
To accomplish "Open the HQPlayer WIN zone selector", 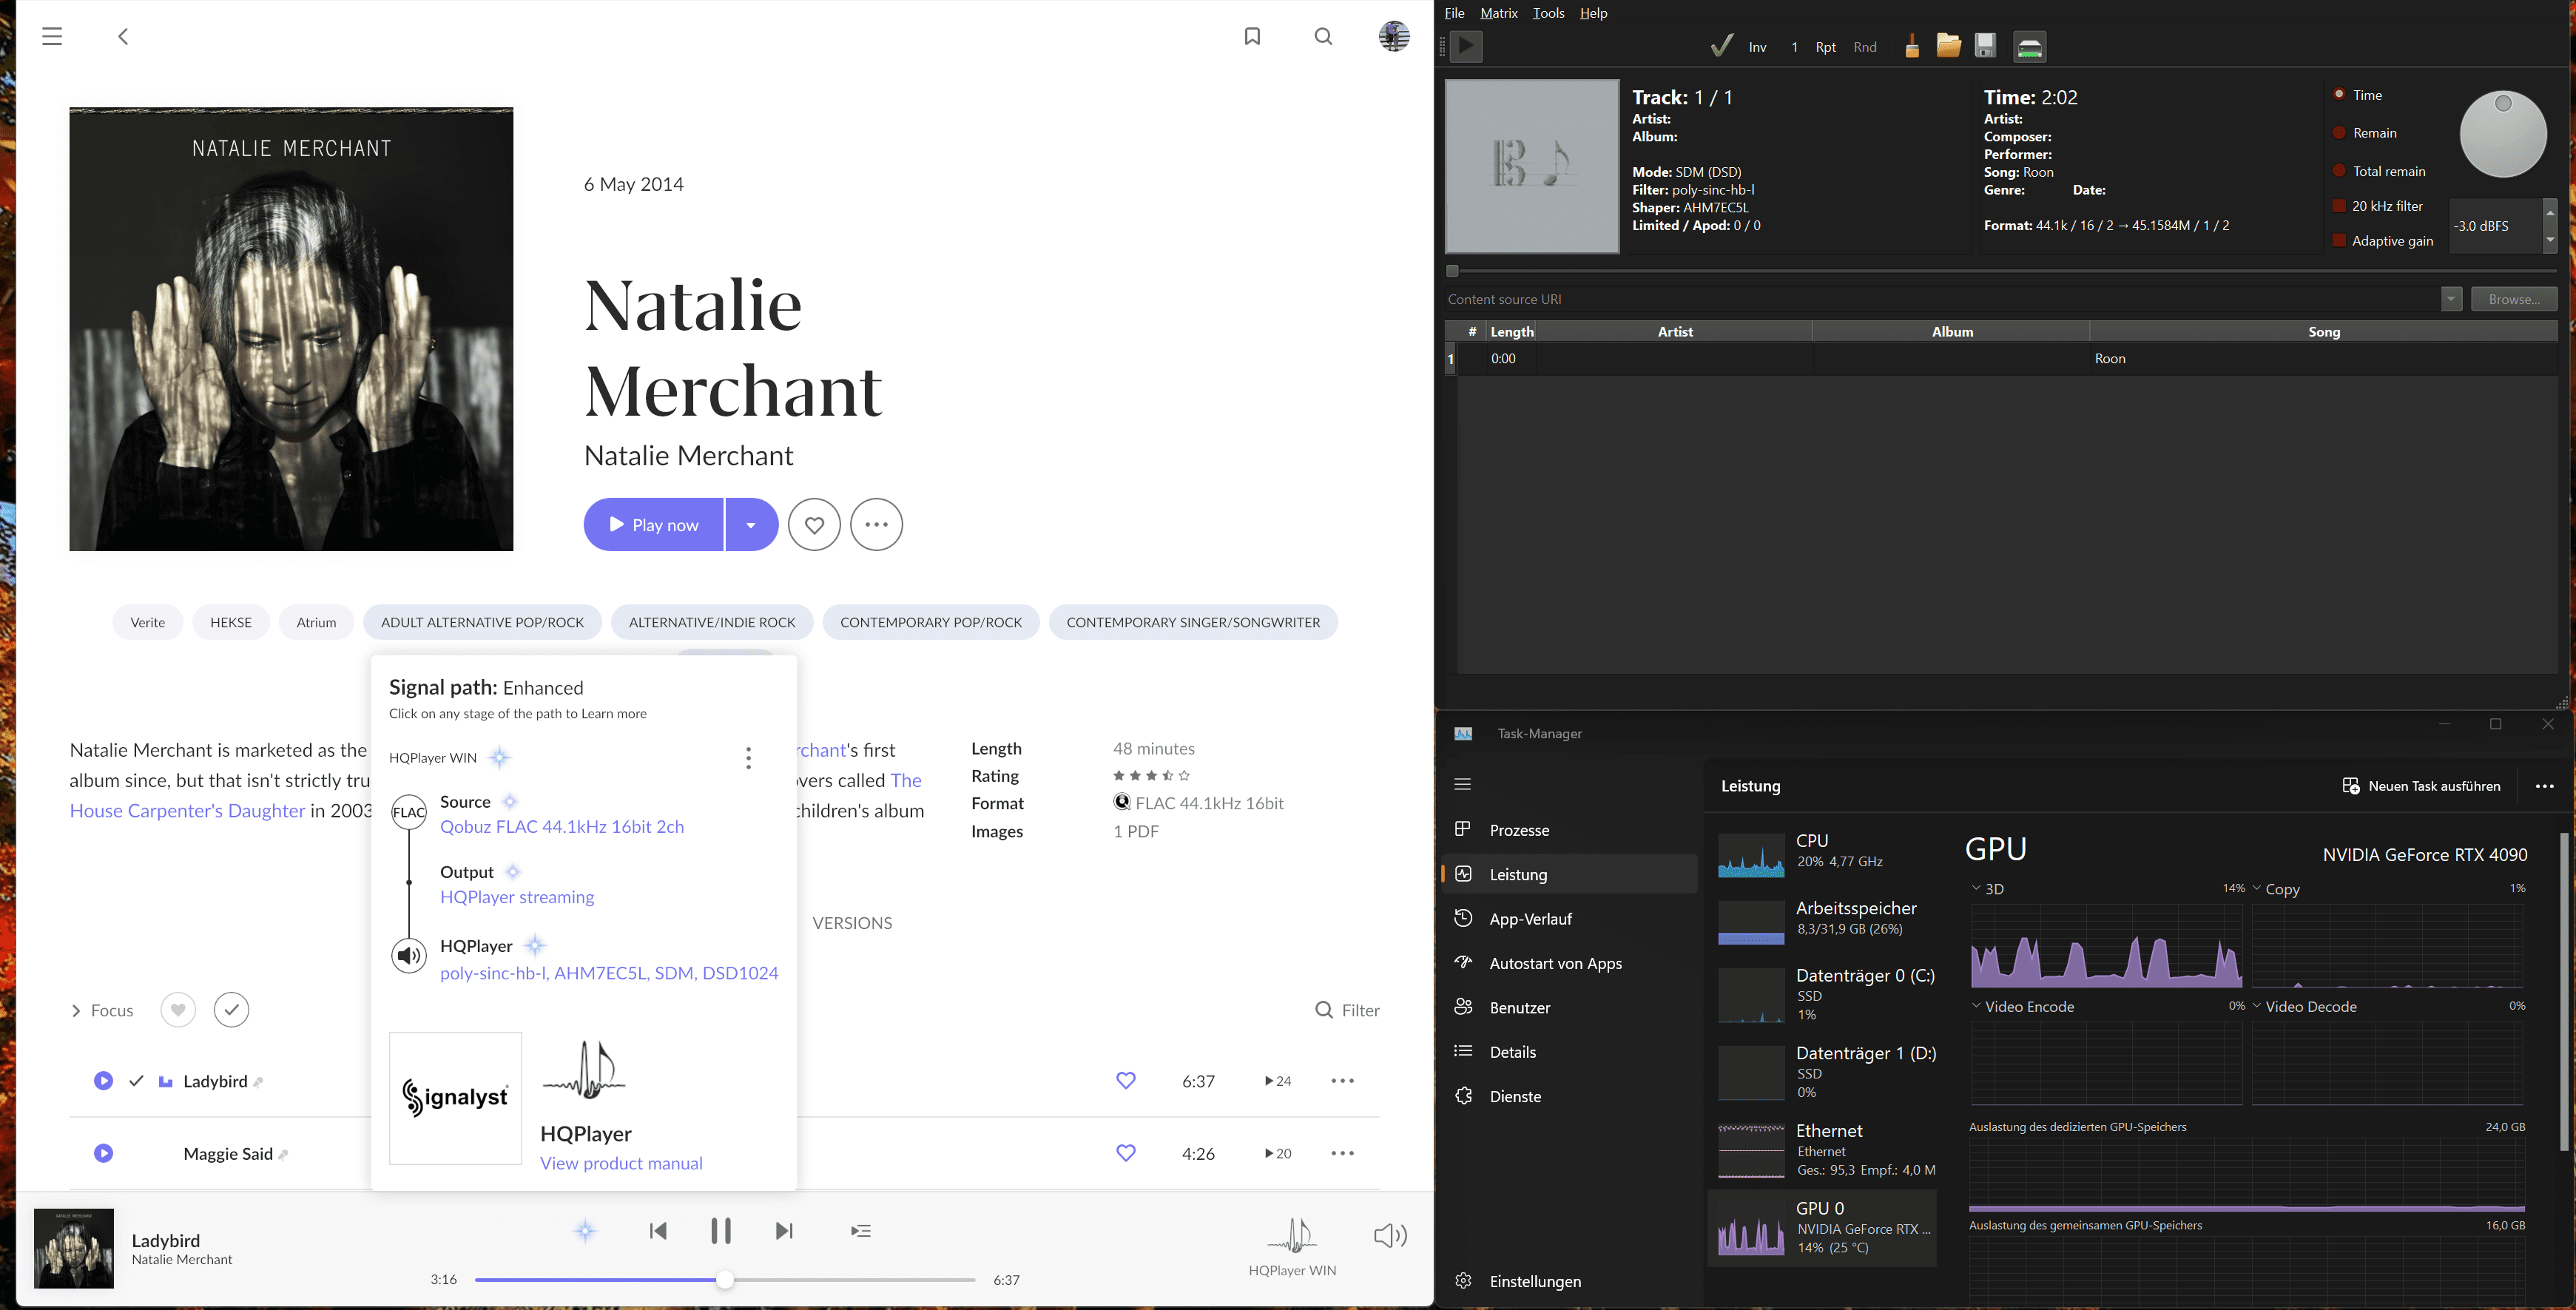I will [1292, 1247].
